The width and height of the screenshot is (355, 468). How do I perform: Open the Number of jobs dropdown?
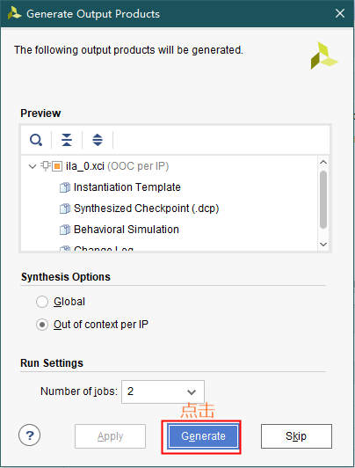pos(163,391)
